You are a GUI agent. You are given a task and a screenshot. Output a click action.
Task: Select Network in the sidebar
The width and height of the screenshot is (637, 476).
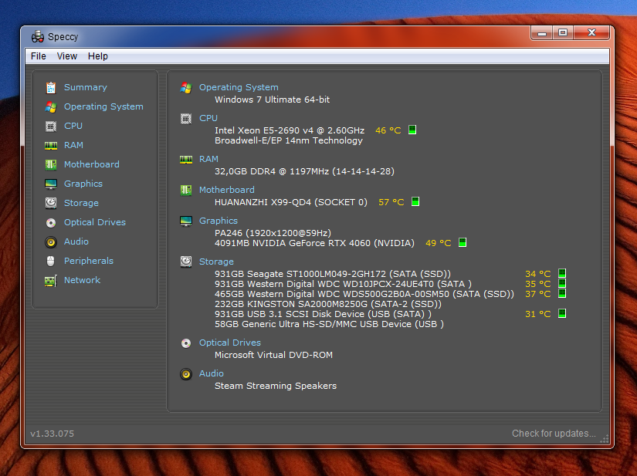pos(82,280)
